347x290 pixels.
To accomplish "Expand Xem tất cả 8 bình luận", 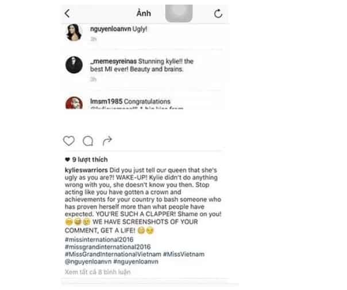I will click(x=98, y=272).
